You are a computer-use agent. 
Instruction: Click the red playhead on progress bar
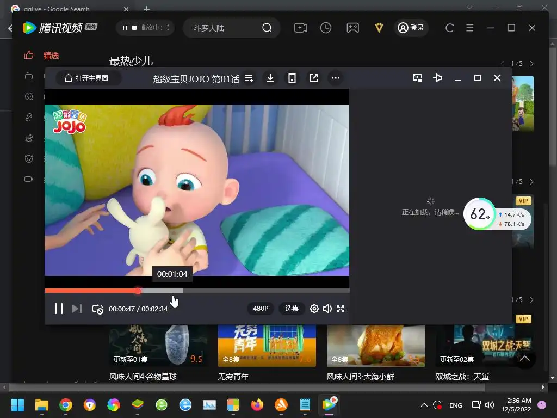point(138,291)
